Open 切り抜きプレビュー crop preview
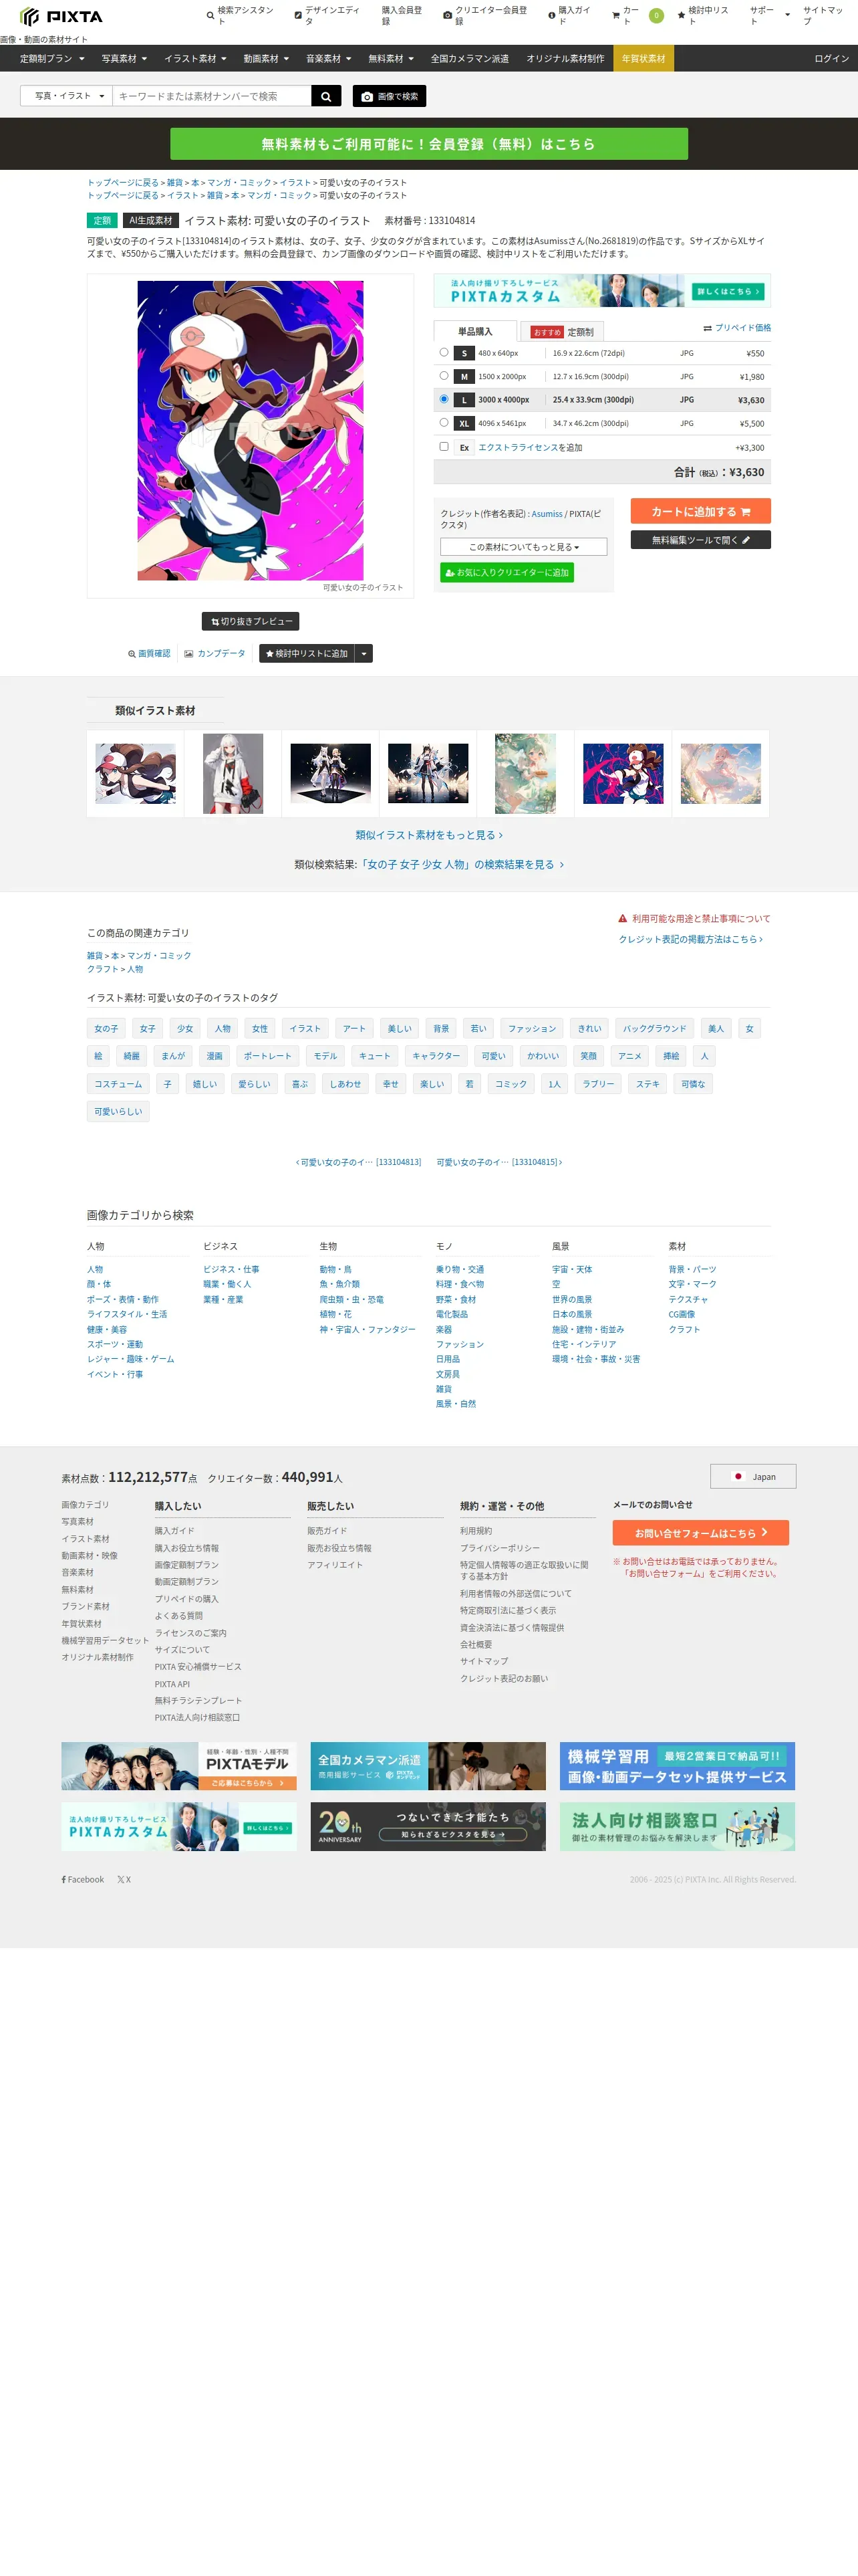The image size is (858, 2576). (x=251, y=621)
